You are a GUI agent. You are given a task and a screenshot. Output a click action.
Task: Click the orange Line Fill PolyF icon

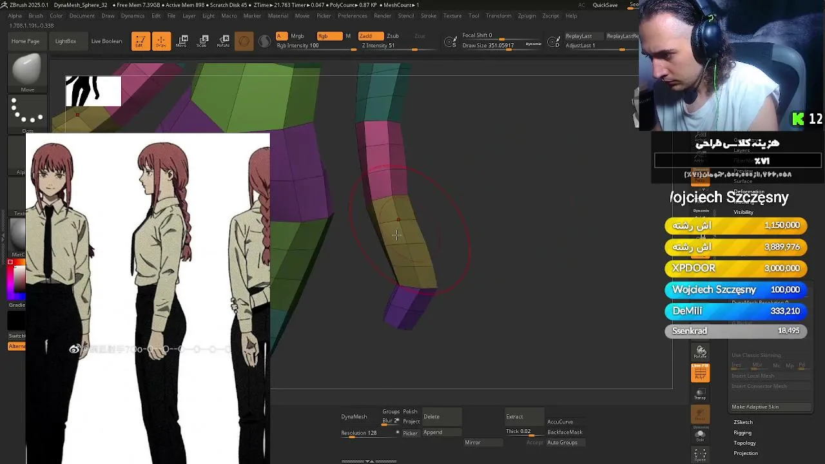[x=701, y=372]
